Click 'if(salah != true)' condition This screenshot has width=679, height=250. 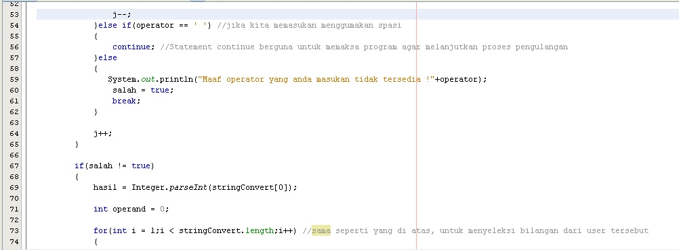(115, 166)
